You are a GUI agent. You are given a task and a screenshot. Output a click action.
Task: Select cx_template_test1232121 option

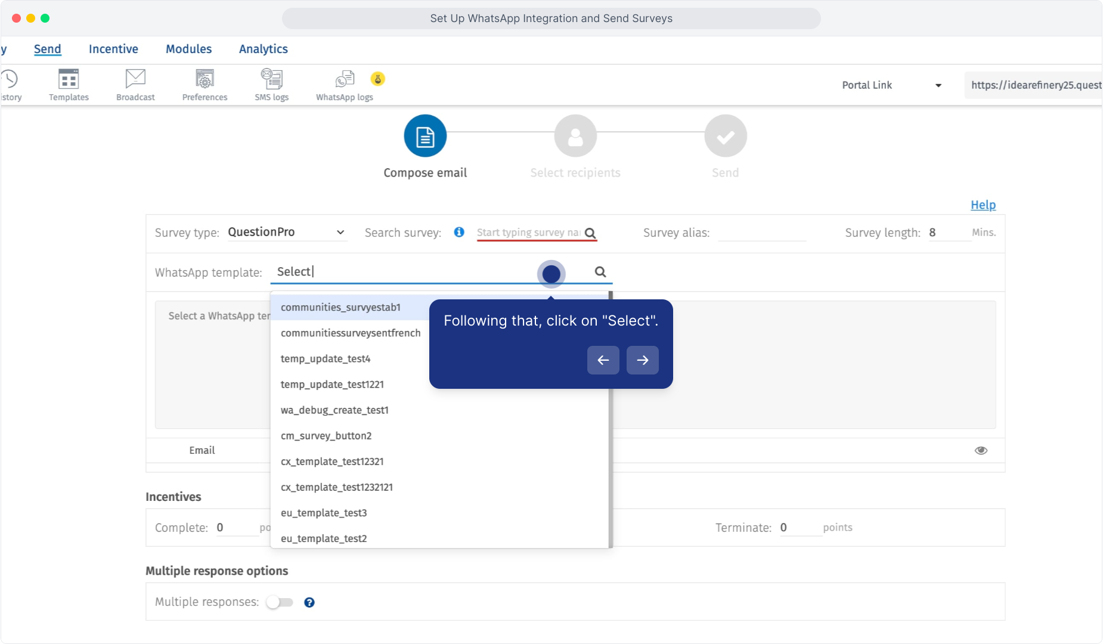(x=440, y=487)
